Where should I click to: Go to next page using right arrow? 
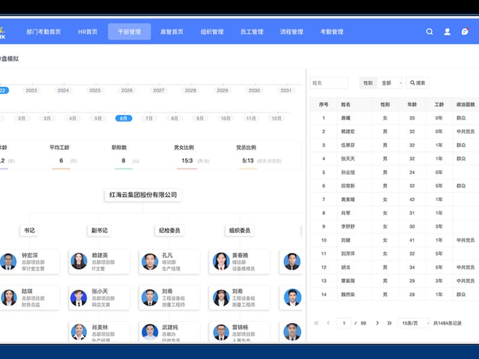377,323
